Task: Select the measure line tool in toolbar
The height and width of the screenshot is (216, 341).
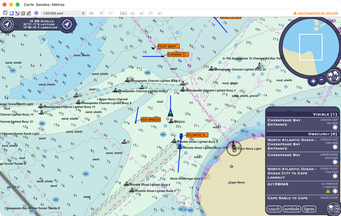Action: (17, 13)
